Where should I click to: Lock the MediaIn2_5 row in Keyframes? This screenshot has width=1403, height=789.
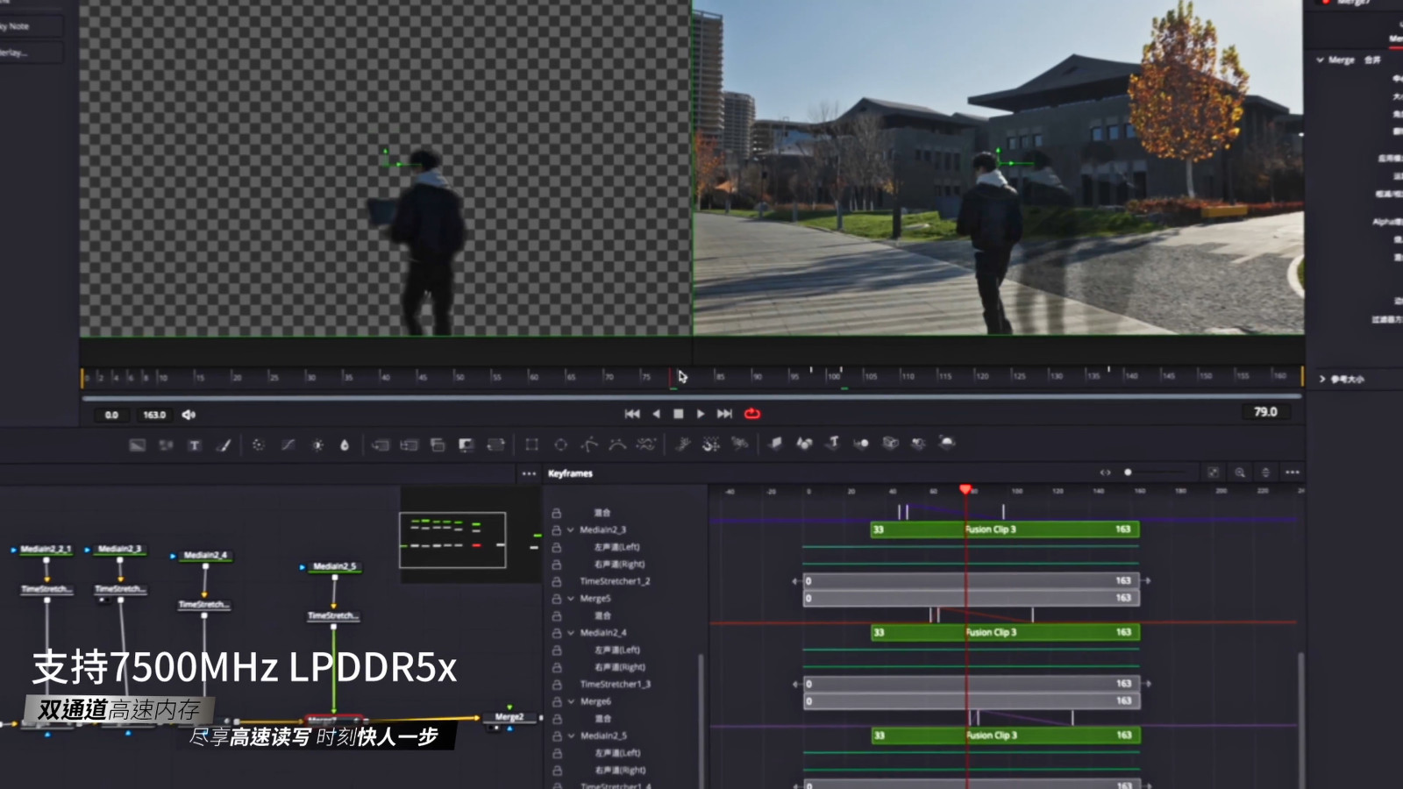click(x=557, y=736)
